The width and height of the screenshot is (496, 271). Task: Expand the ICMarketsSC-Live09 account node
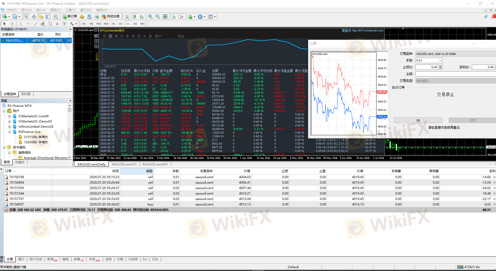point(10,116)
